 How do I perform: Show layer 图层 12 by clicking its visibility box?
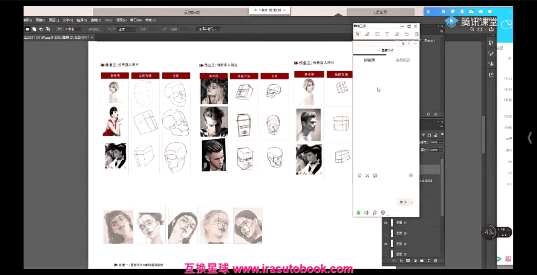click(386, 233)
